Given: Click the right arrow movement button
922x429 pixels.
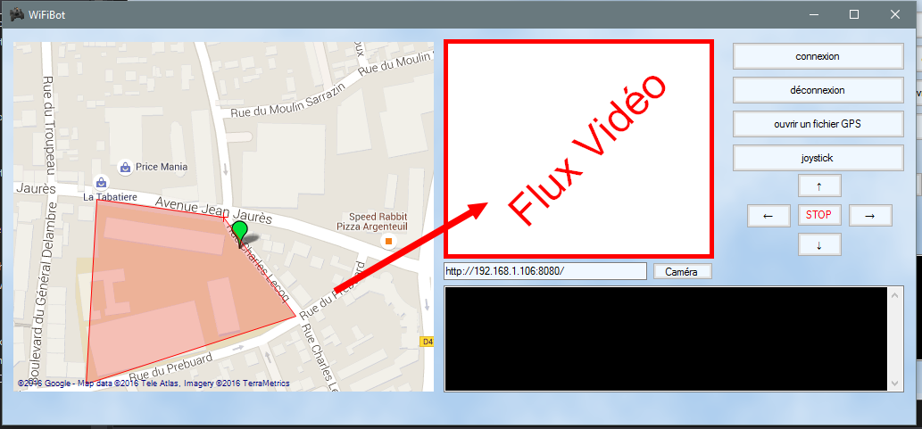Looking at the screenshot, I should [870, 216].
